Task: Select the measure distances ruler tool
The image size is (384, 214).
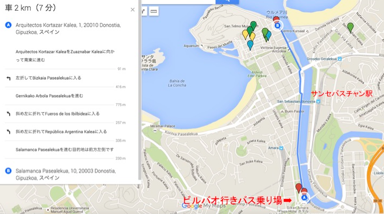Action: (154, 11)
